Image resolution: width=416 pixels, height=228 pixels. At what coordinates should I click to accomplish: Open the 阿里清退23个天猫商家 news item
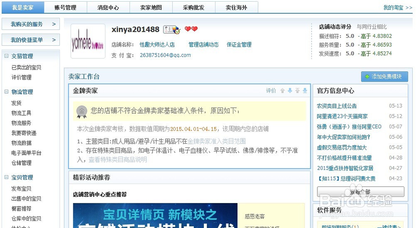[342, 116]
